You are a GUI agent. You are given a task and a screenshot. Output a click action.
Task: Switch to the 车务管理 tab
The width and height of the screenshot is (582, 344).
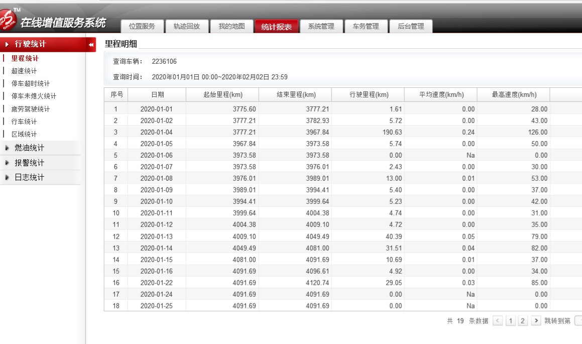pyautogui.click(x=366, y=27)
